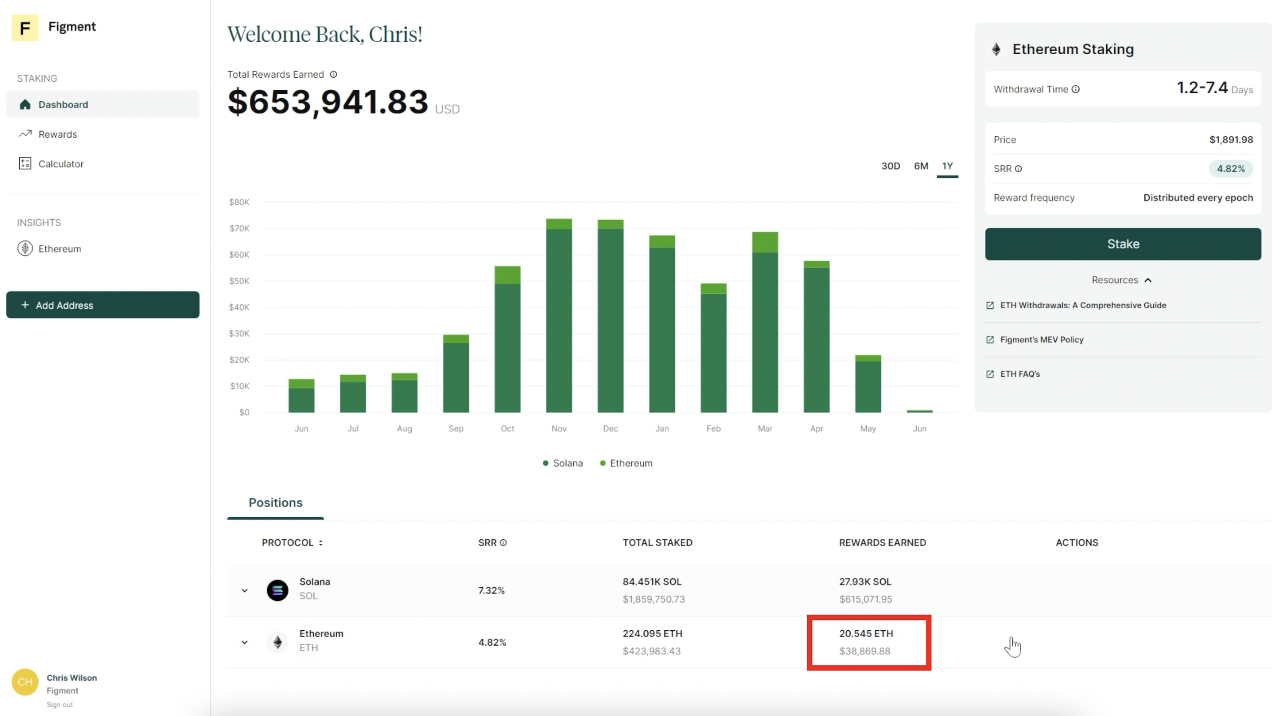Toggle Solana series in chart legend
The height and width of the screenshot is (716, 1283).
[562, 463]
